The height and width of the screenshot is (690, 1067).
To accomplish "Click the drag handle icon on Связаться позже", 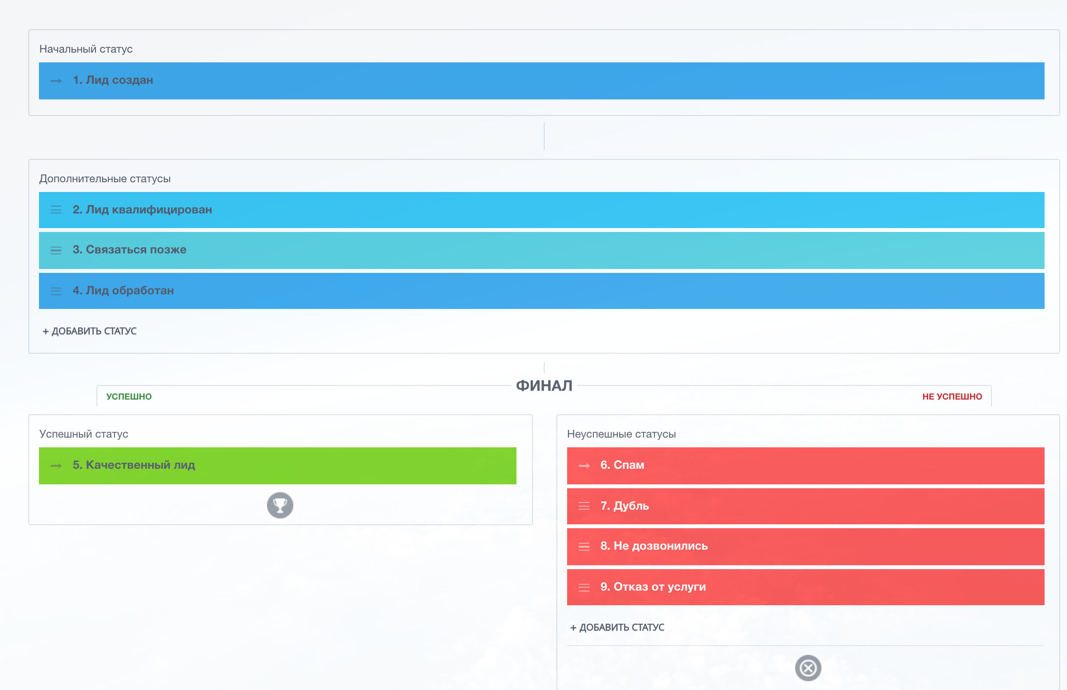I will [x=56, y=250].
